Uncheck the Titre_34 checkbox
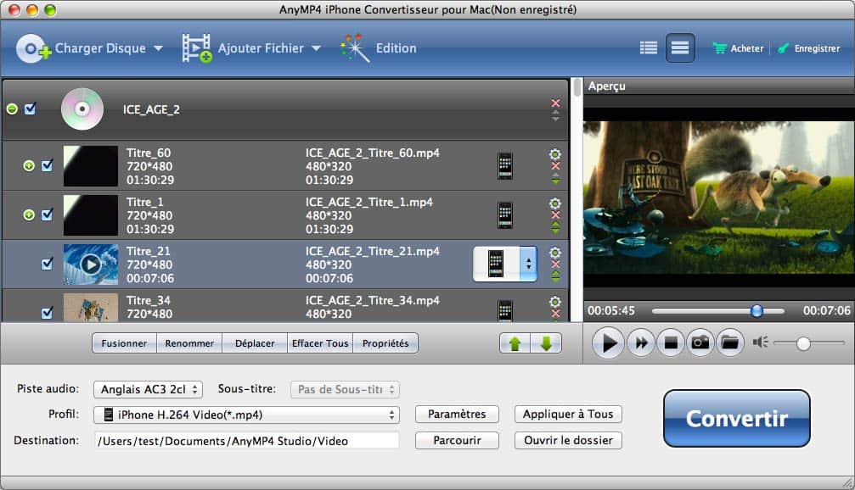The width and height of the screenshot is (855, 490). (x=48, y=313)
